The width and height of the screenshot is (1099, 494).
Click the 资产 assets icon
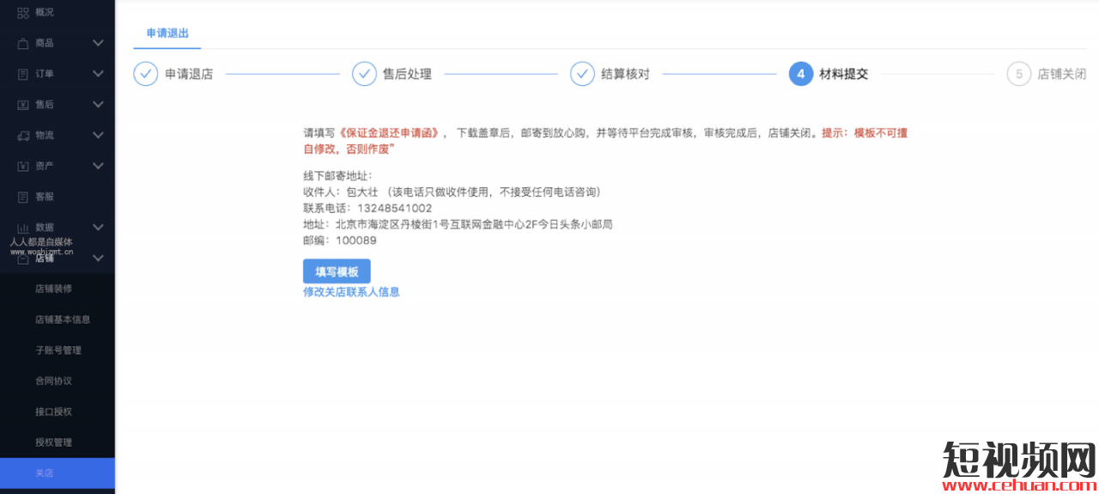(x=23, y=166)
